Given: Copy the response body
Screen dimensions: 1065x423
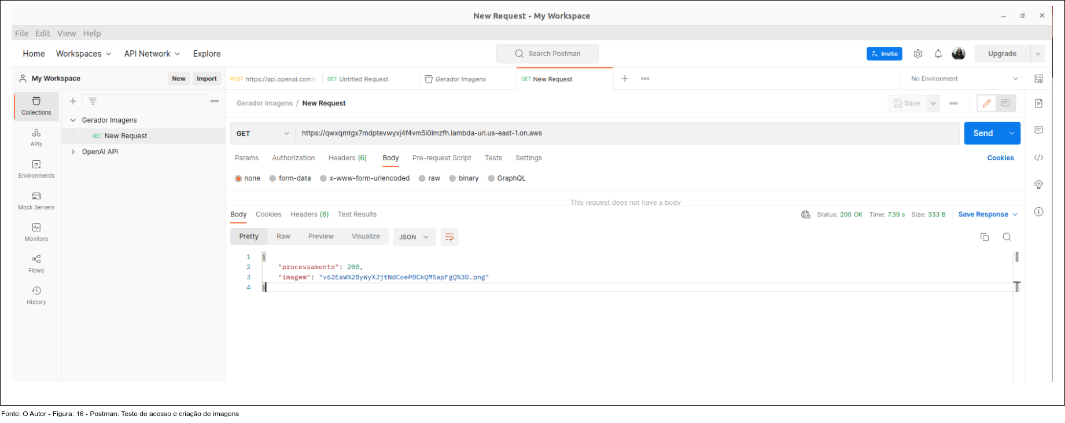Looking at the screenshot, I should click(x=985, y=237).
